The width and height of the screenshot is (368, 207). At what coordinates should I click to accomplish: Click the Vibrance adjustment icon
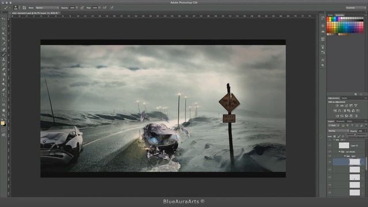(356, 106)
